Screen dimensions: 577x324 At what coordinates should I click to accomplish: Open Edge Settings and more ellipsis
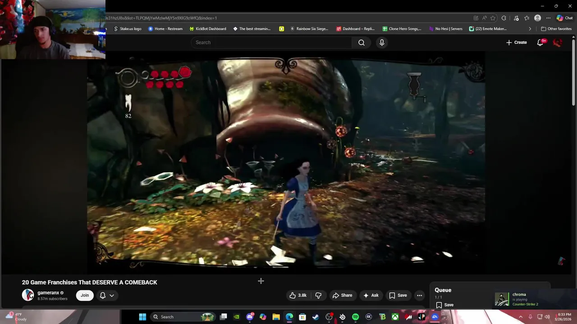pyautogui.click(x=548, y=18)
